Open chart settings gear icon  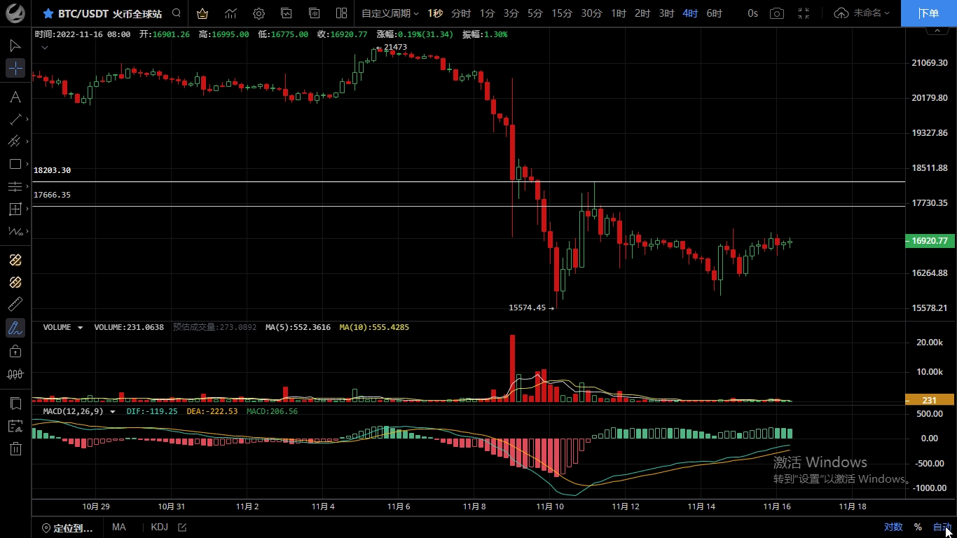pos(259,13)
